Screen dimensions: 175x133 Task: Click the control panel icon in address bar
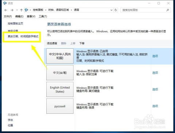(26, 10)
